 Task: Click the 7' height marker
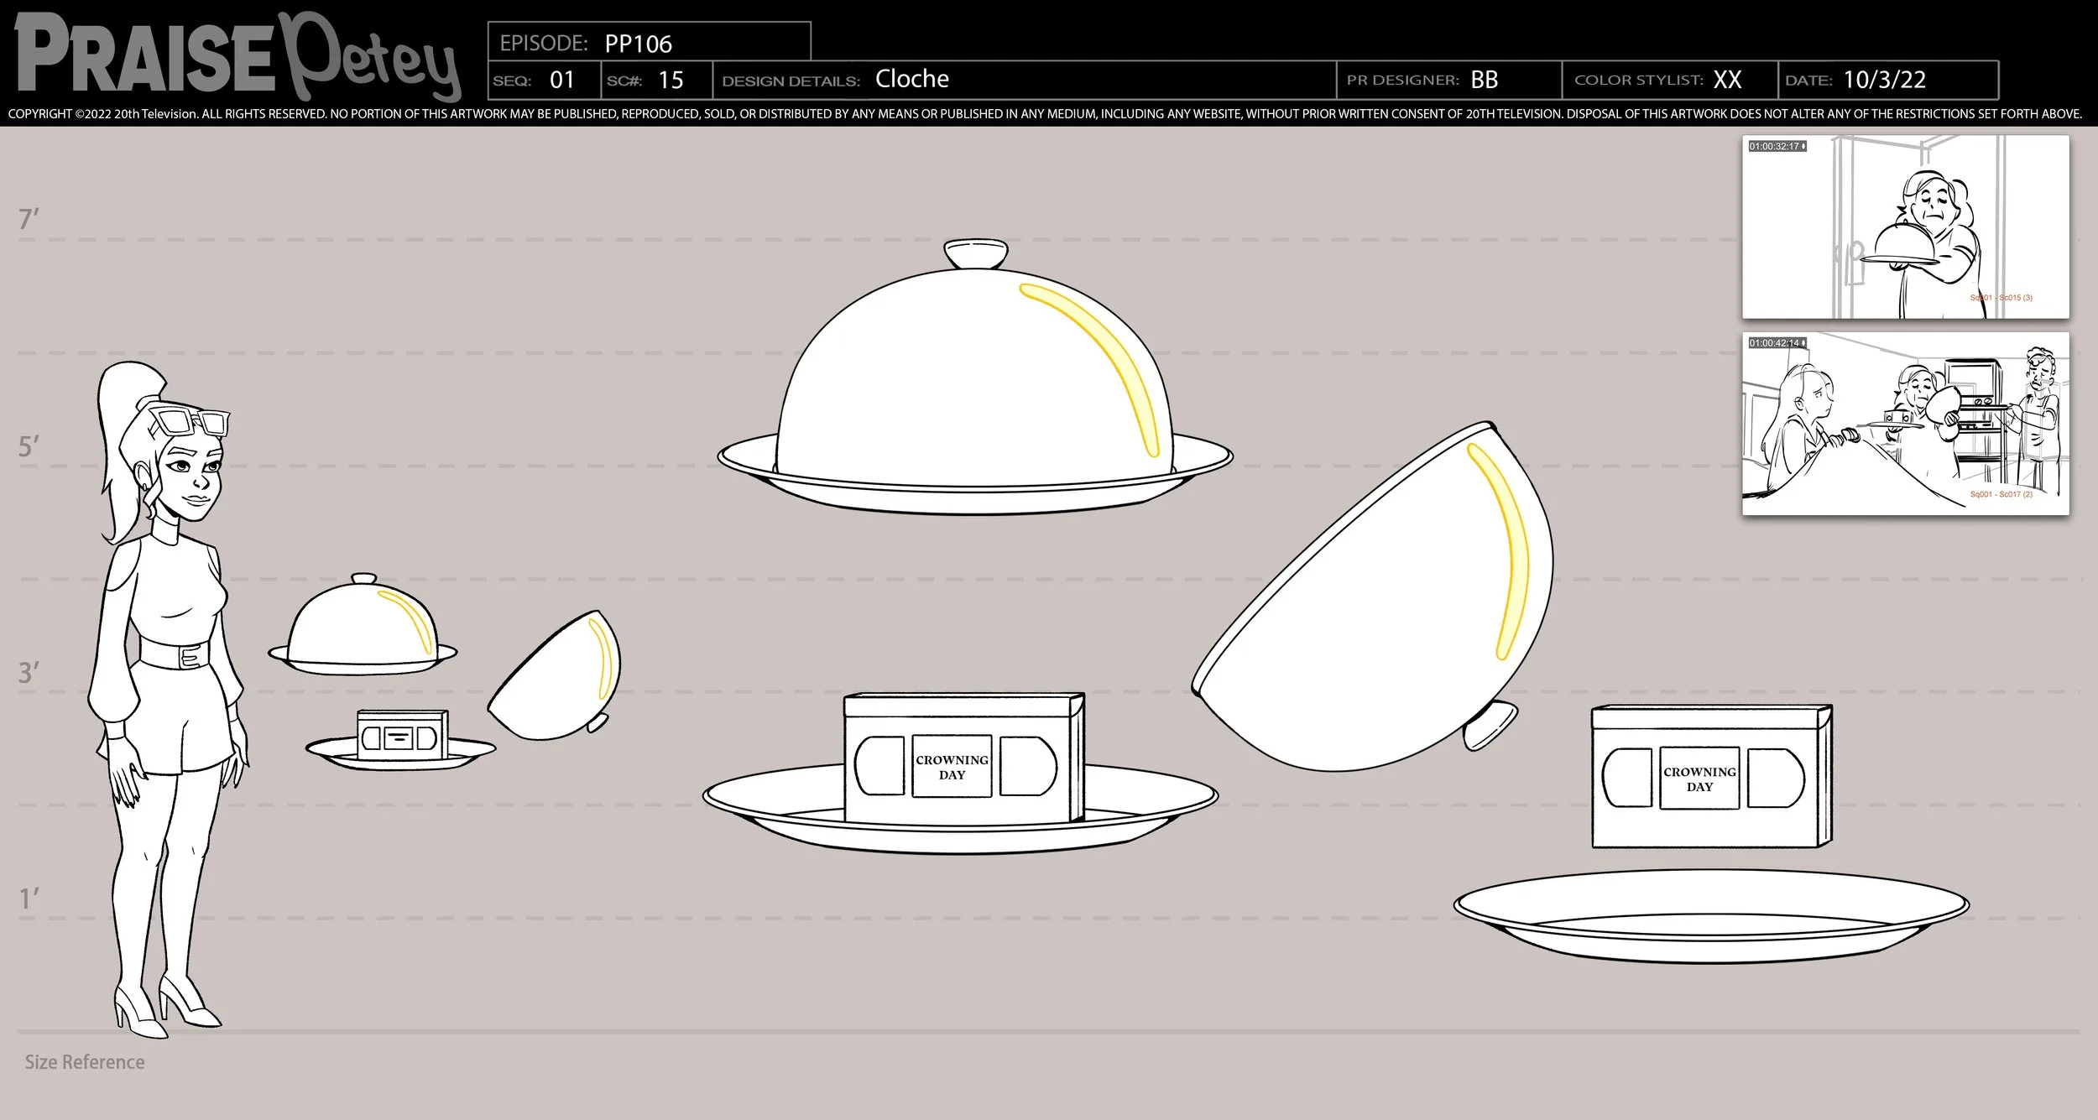point(29,219)
